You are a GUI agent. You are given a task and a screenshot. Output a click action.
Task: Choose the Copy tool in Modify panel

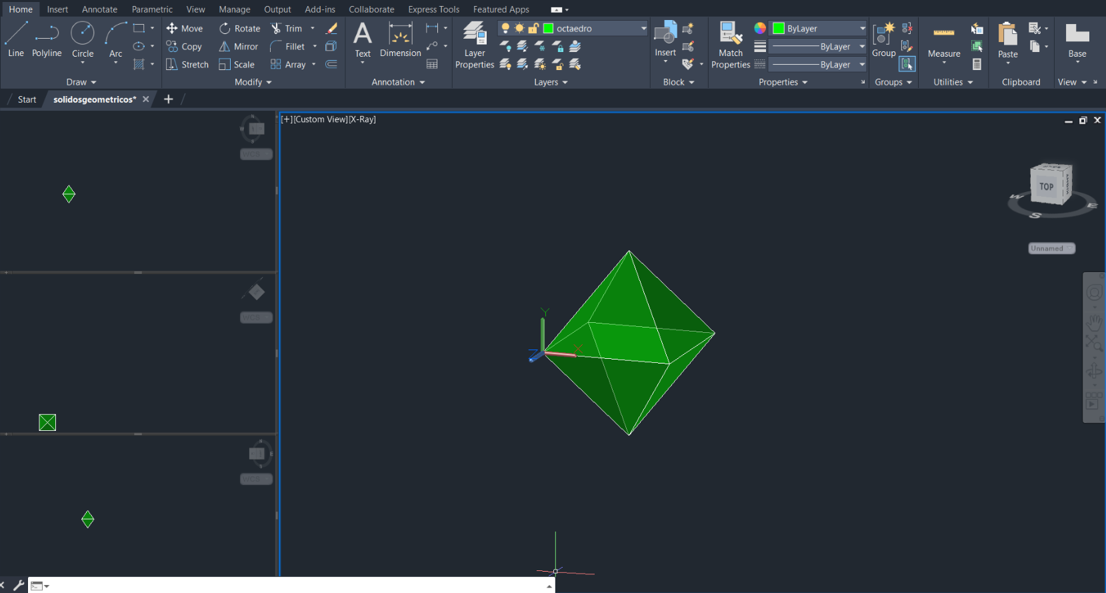point(184,46)
